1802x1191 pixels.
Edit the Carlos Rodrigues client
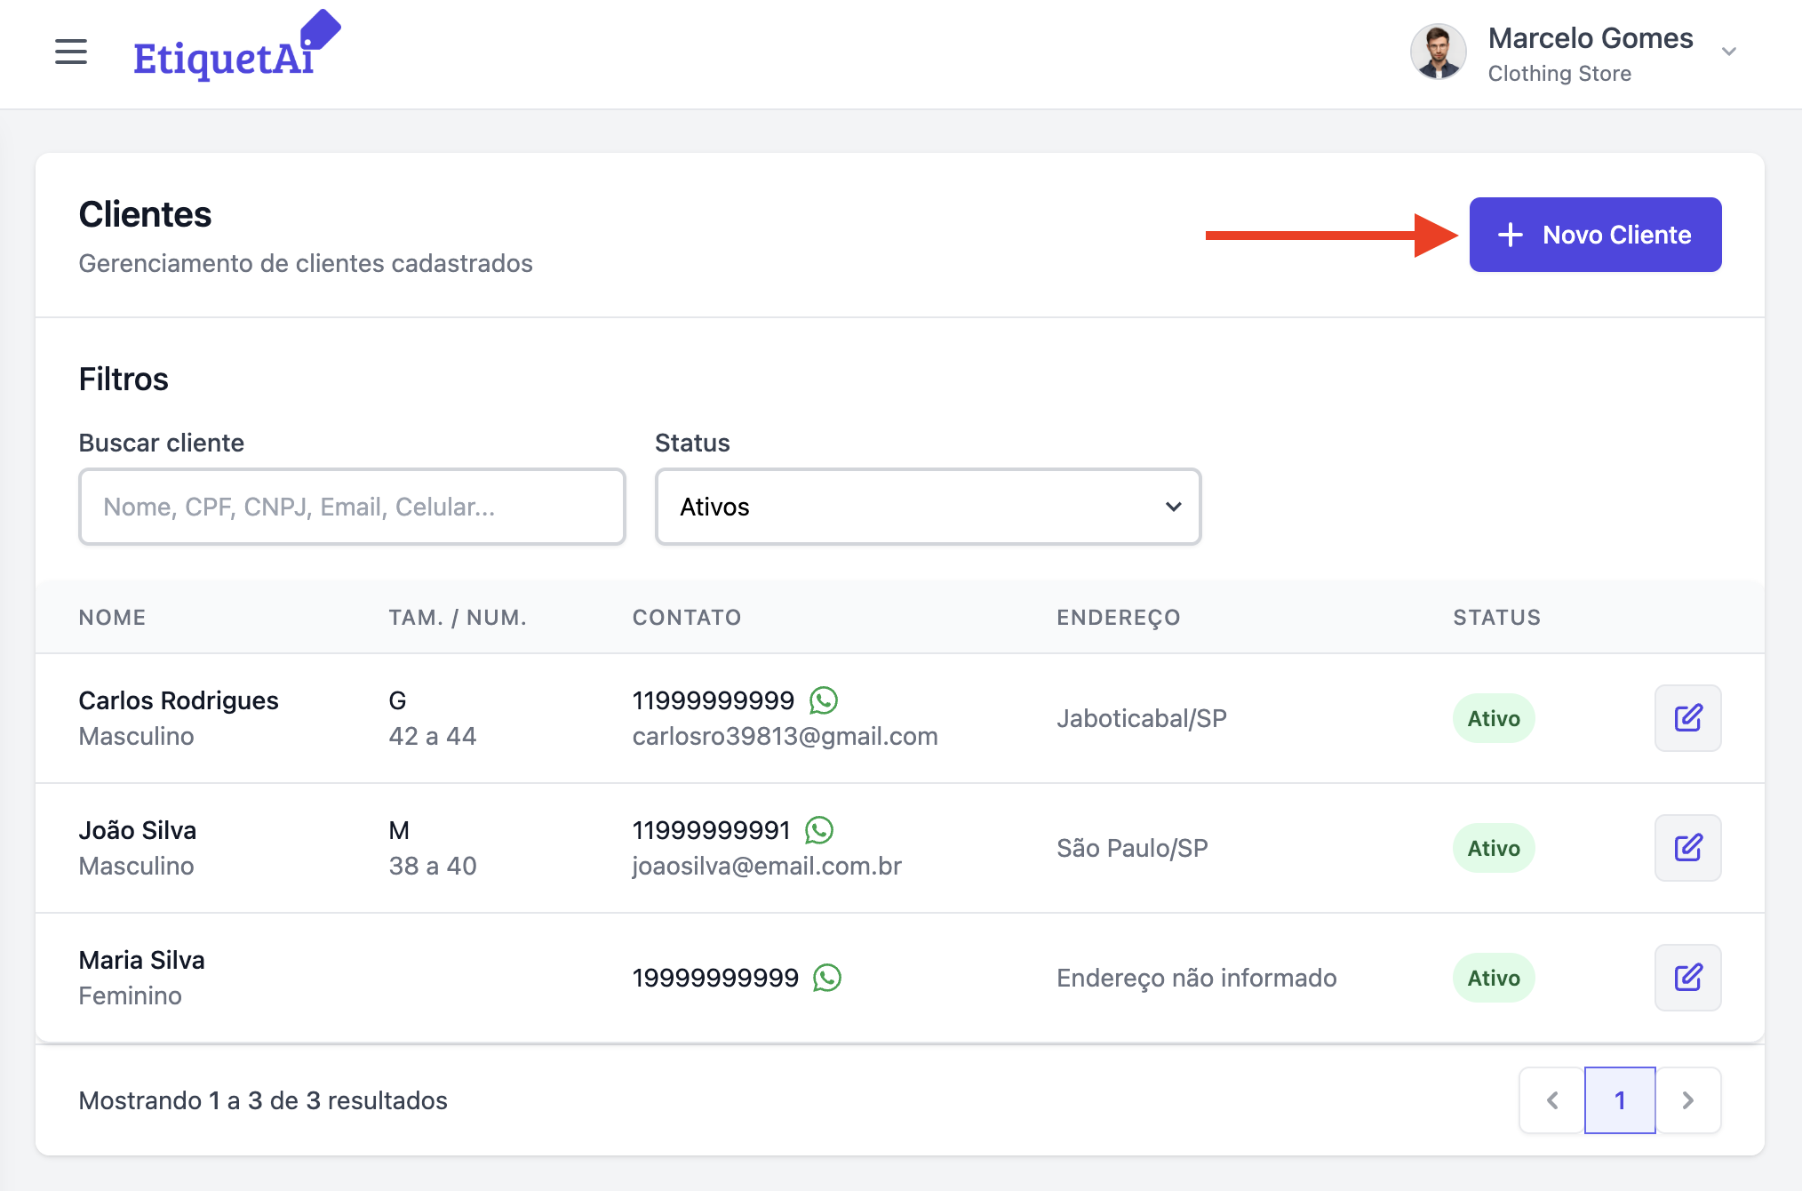click(1687, 718)
